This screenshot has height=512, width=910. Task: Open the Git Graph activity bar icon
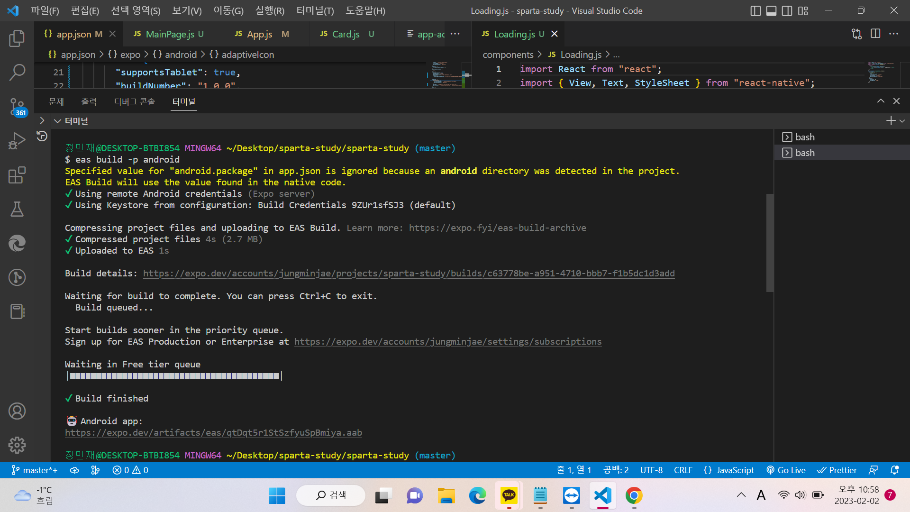(x=17, y=277)
